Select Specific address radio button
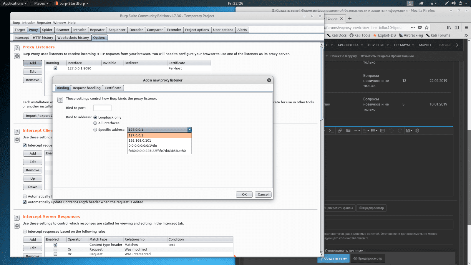The image size is (471, 265). coord(95,130)
